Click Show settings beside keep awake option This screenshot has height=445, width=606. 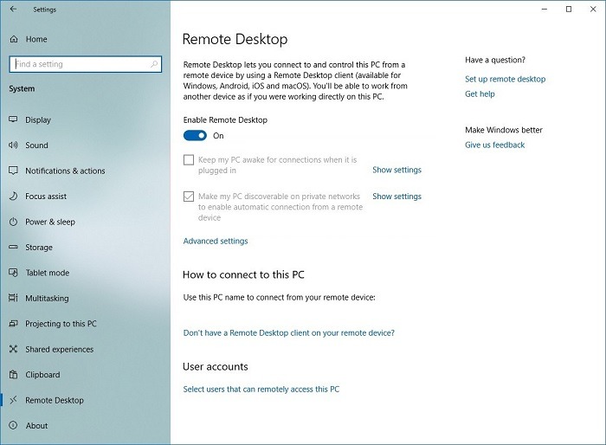(x=396, y=170)
